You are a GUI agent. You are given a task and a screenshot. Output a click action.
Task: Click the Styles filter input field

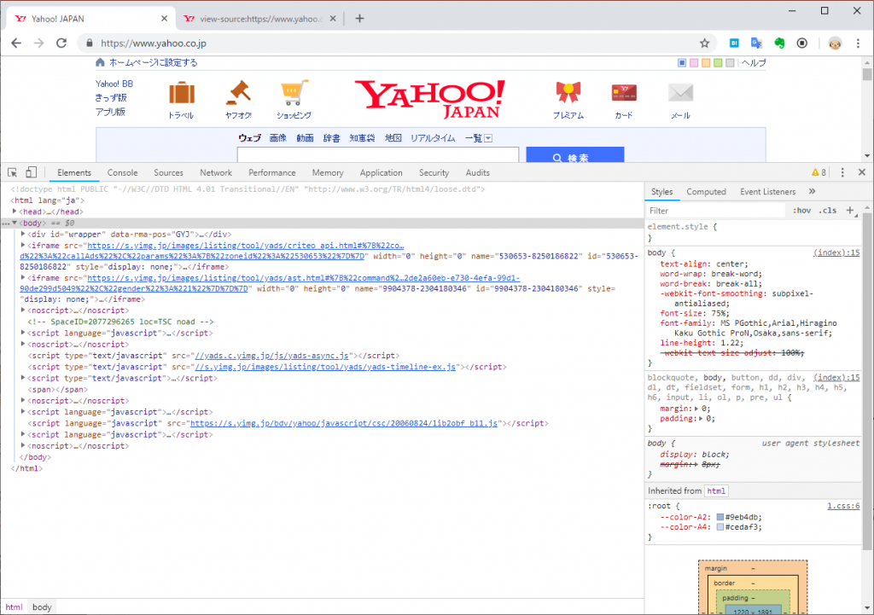click(x=716, y=211)
